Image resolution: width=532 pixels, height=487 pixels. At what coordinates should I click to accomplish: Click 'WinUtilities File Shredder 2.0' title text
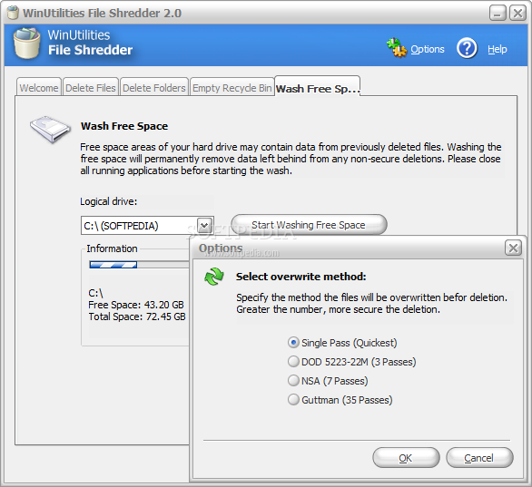click(x=102, y=14)
